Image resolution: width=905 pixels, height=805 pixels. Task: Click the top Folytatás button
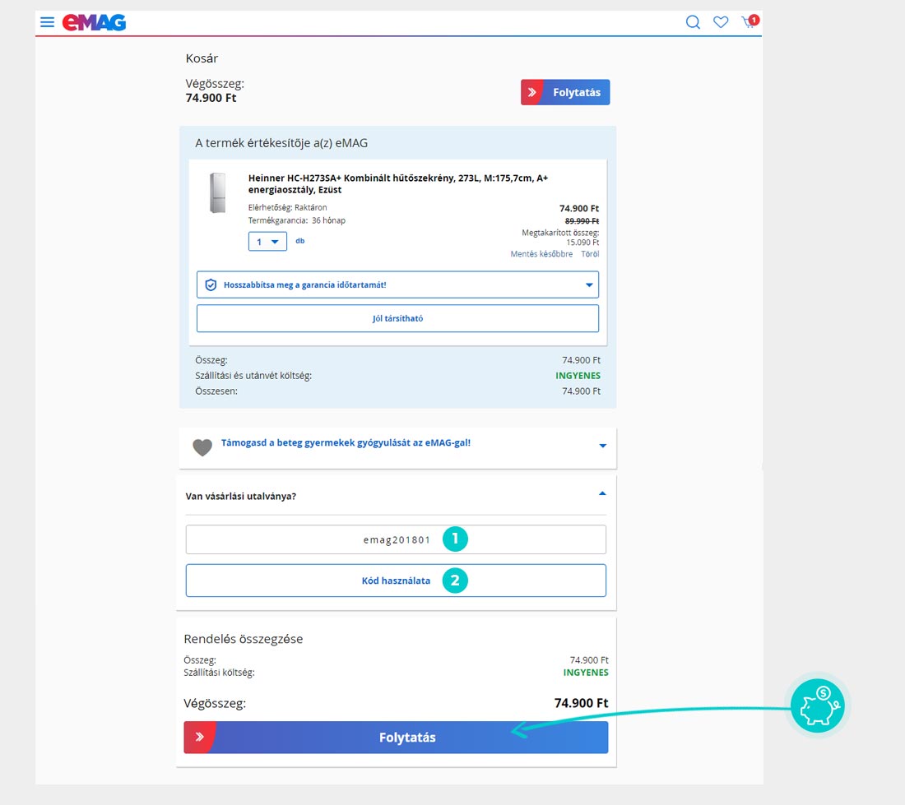coord(565,92)
